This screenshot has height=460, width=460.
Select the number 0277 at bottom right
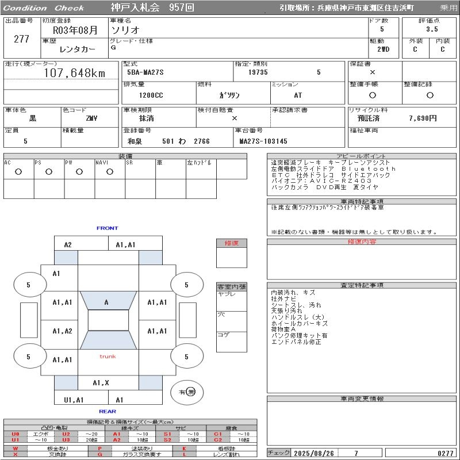pos(445,453)
